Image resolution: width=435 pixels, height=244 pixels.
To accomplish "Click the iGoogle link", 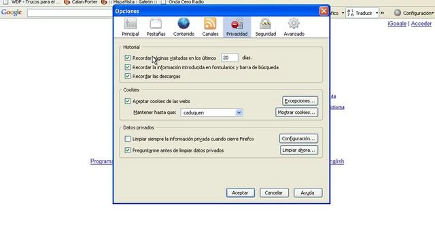I will click(397, 24).
